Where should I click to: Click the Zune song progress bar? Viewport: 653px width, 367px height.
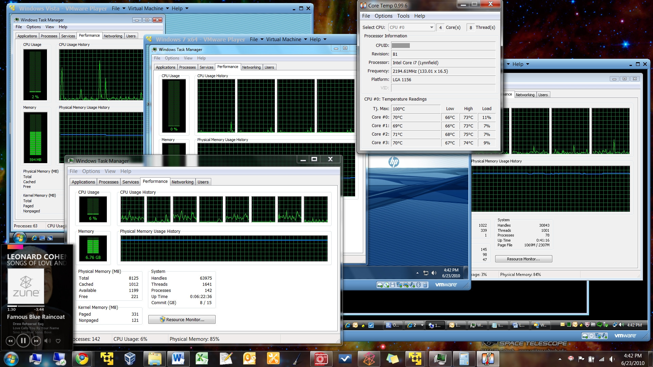(x=27, y=306)
